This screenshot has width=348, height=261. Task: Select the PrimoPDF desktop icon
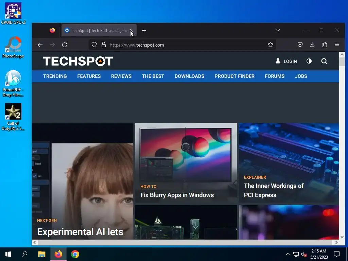point(13,84)
